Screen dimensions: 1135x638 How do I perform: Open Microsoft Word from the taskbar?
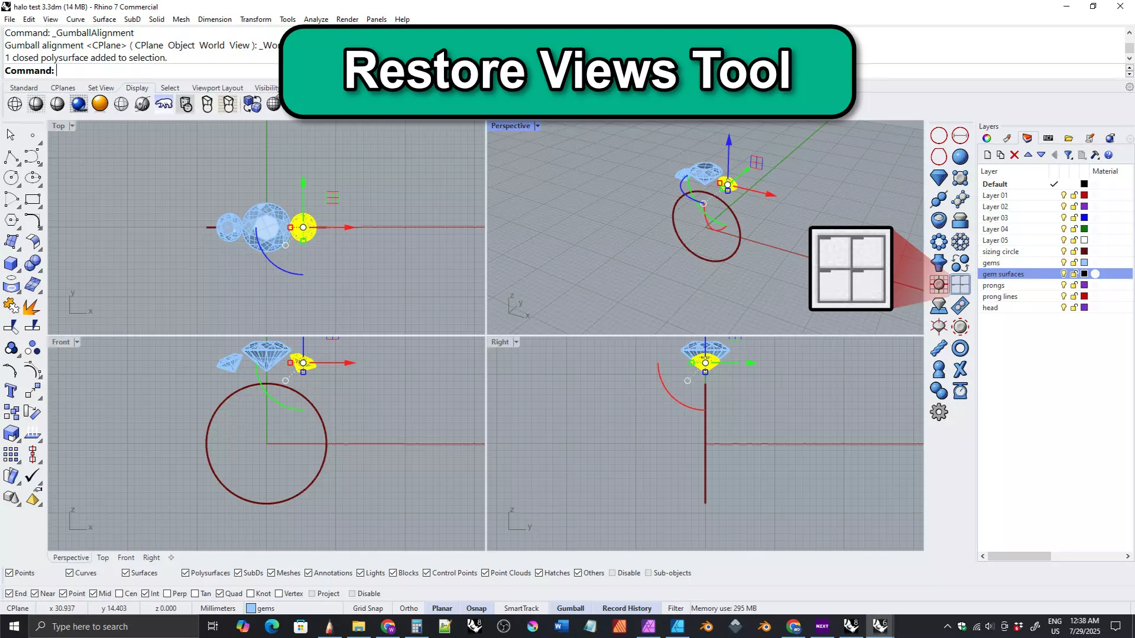(x=561, y=626)
